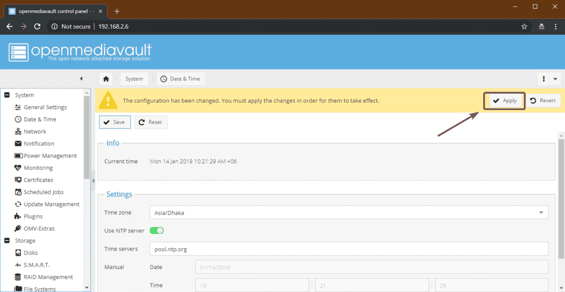Open the vertical ellipsis menu in OMV header
Image resolution: width=565 pixels, height=292 pixels.
543,79
